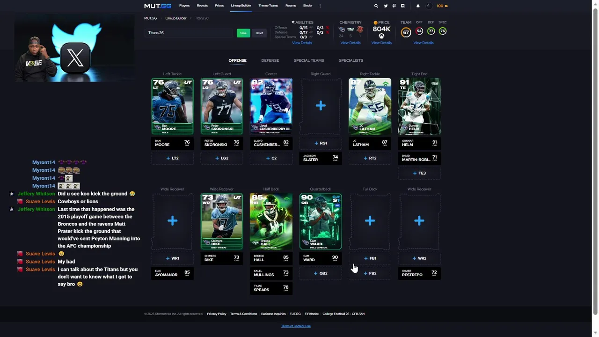Add backup via the FB2 plus button
Screen dimensions: 599x337
coord(370,273)
